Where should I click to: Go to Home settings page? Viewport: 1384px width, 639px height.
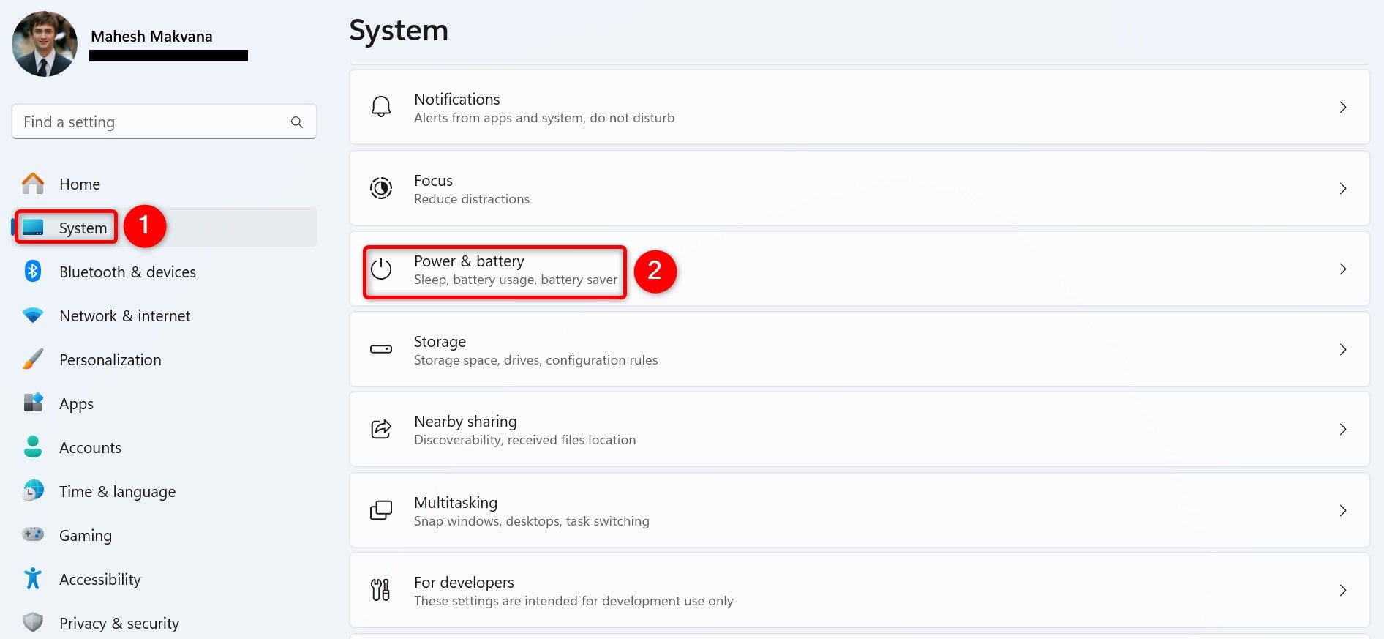point(165,184)
